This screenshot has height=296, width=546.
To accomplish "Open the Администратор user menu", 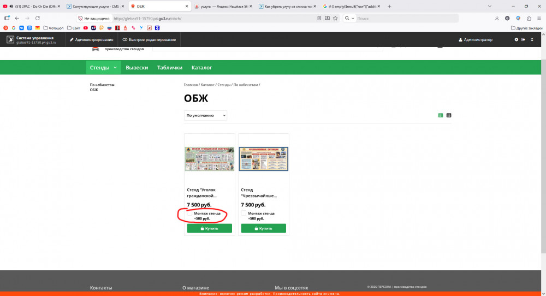I will point(475,40).
